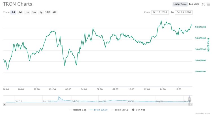The image size is (212, 115).
Task: Set zoom range to 7d
Action: tap(20, 12)
